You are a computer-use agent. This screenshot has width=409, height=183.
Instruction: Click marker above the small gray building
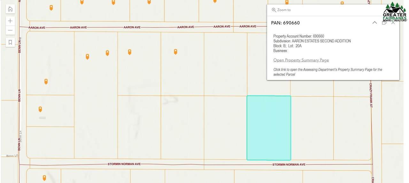click(40, 109)
